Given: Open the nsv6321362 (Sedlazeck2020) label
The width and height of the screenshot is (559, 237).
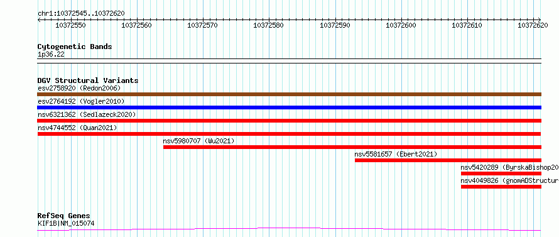Looking at the screenshot, I should pyautogui.click(x=87, y=114).
